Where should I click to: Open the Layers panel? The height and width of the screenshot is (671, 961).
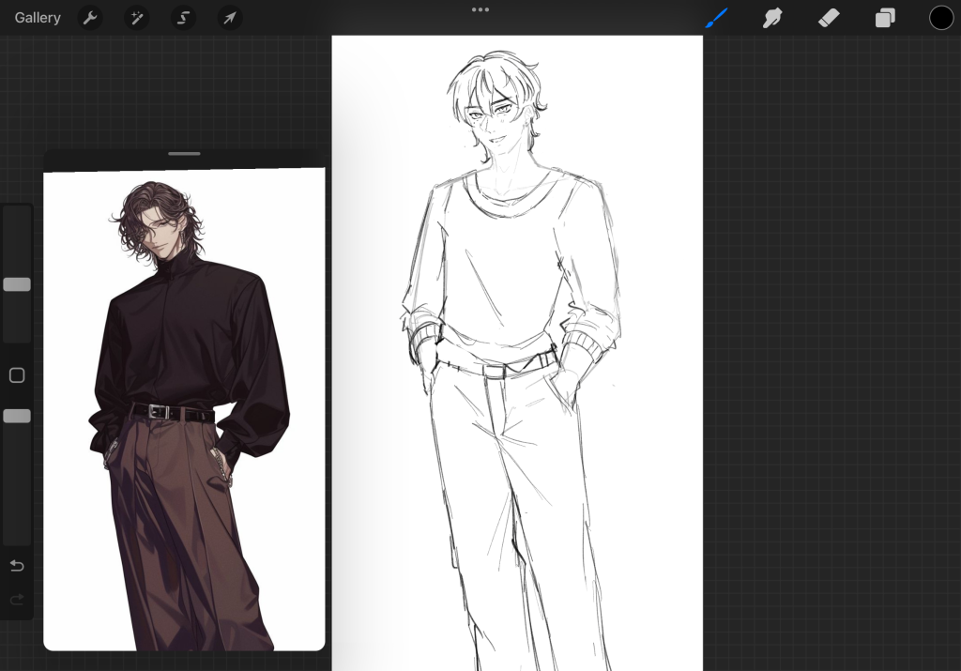click(x=885, y=18)
